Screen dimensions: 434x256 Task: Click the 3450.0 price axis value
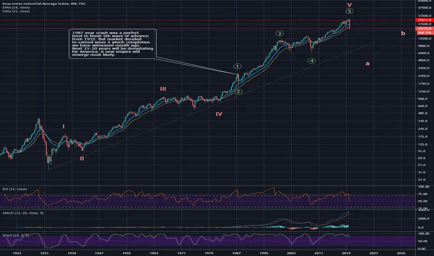(424, 68)
